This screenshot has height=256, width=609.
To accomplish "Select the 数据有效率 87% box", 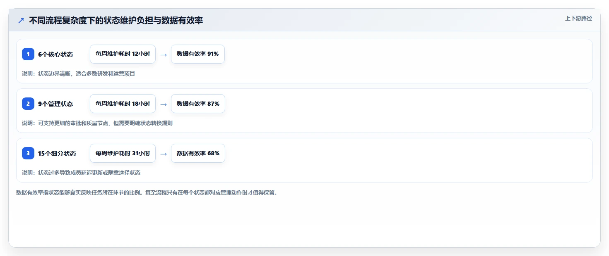I will [x=198, y=104].
